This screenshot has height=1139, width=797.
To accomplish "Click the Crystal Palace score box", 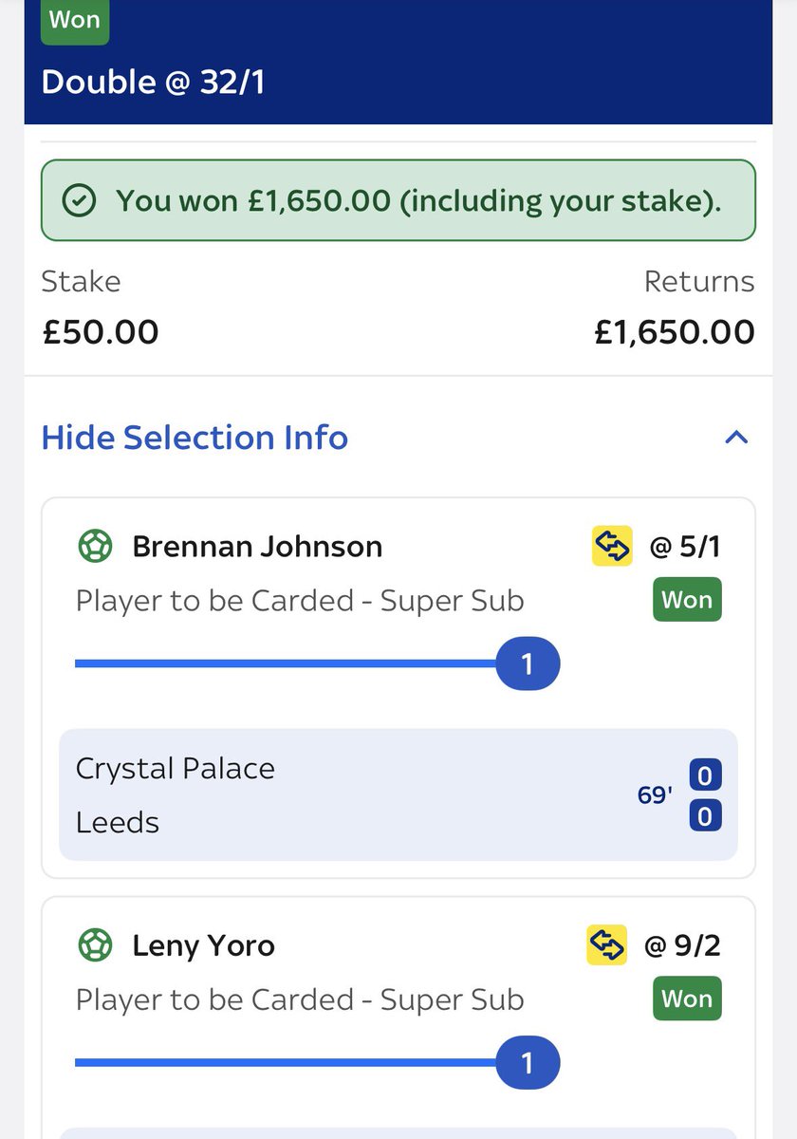I will (x=705, y=775).
